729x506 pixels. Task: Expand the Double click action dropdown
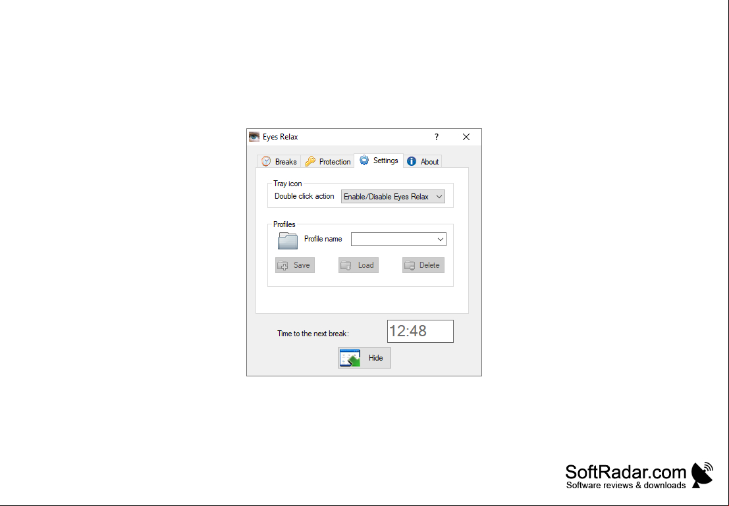393,197
